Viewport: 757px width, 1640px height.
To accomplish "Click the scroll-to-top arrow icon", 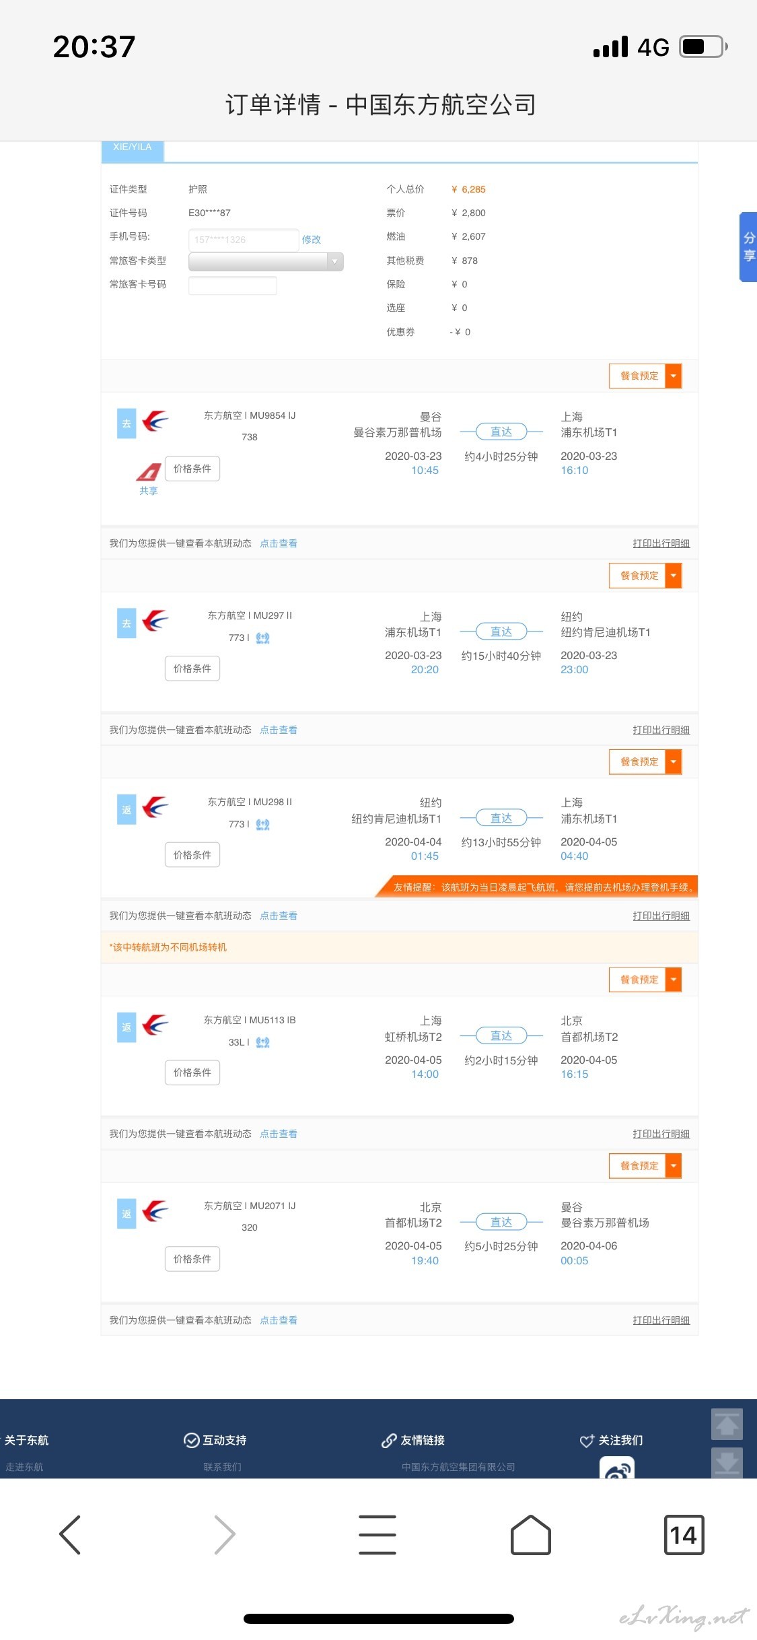I will 727,1424.
